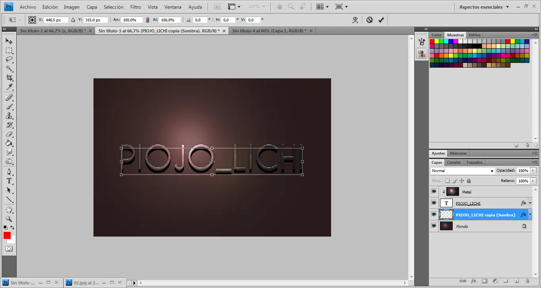Hide the Fondo layer
Viewport: 541px width, 288px height.
tap(434, 226)
